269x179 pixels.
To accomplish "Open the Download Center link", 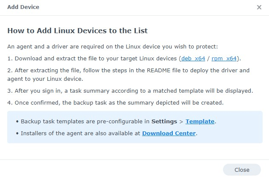I will tap(169, 133).
